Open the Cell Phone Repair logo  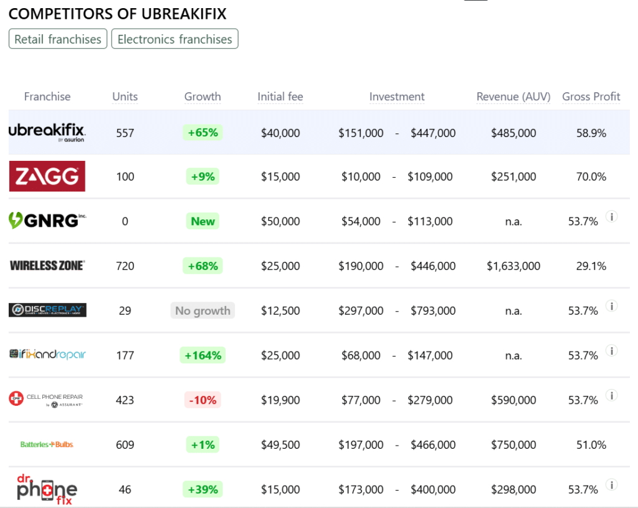click(46, 400)
